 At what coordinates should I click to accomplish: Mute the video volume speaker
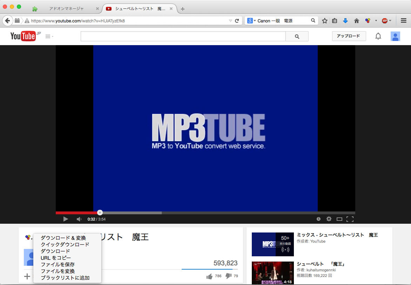click(79, 219)
